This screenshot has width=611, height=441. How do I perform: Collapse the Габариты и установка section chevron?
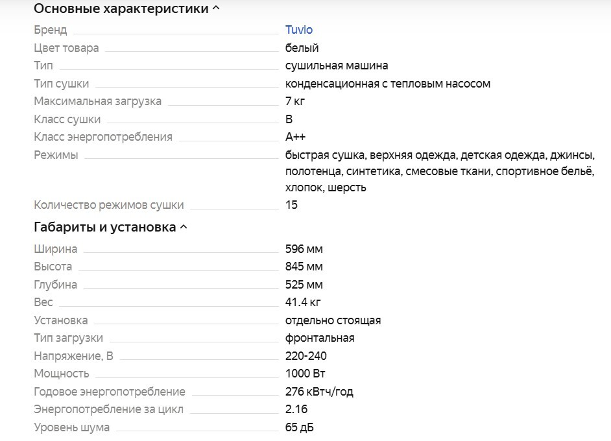click(x=184, y=228)
